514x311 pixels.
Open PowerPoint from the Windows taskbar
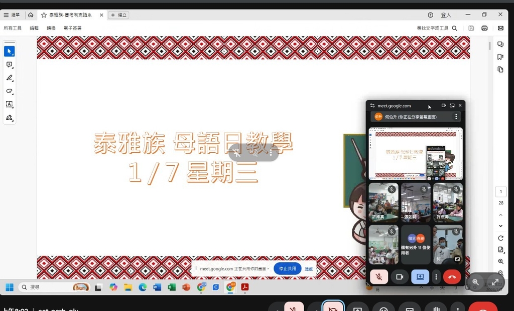[186, 287]
